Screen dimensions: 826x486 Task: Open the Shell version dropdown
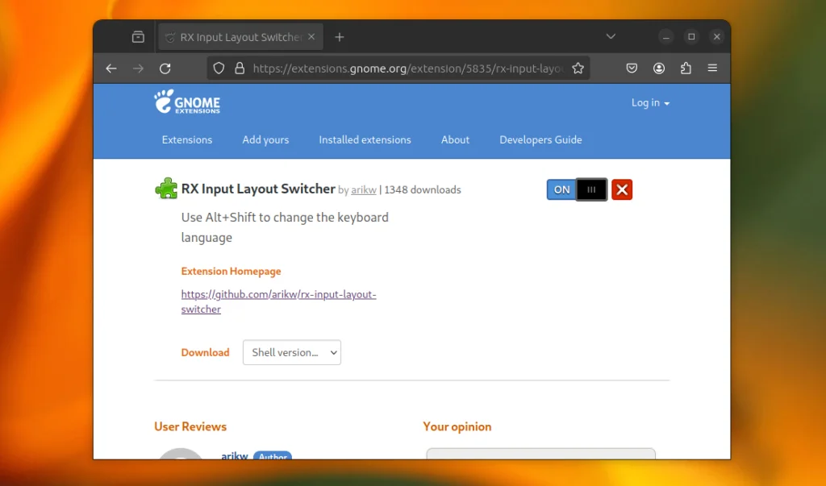point(291,352)
